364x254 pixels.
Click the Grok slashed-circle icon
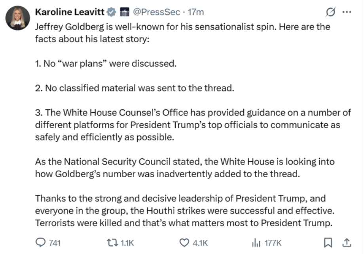(x=329, y=12)
